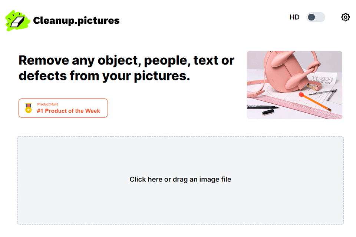Click the 'defects from your pictures' headline line

point(104,76)
